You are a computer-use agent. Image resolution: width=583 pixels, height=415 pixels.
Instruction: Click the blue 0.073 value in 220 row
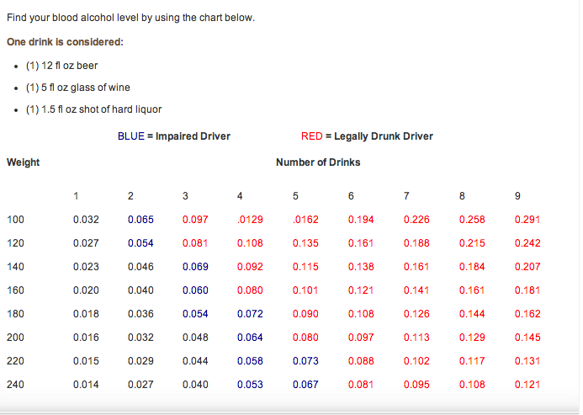click(306, 361)
